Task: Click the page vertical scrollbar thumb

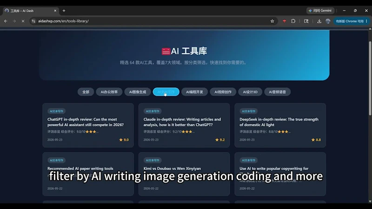Action: [370, 78]
